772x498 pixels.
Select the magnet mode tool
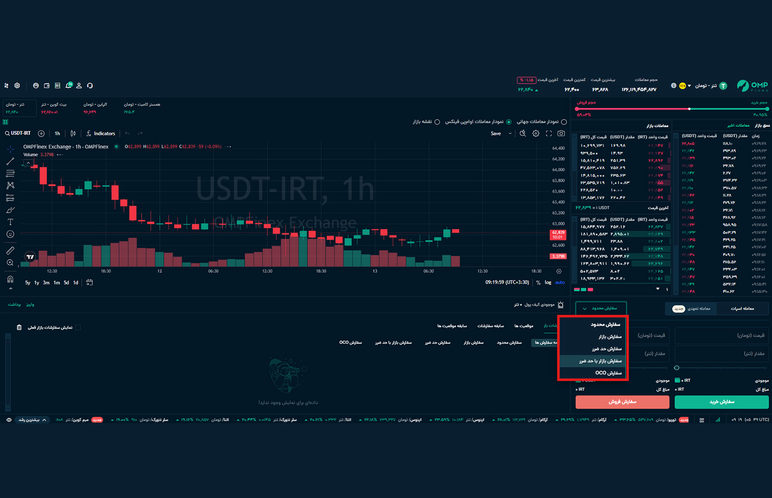click(x=10, y=279)
